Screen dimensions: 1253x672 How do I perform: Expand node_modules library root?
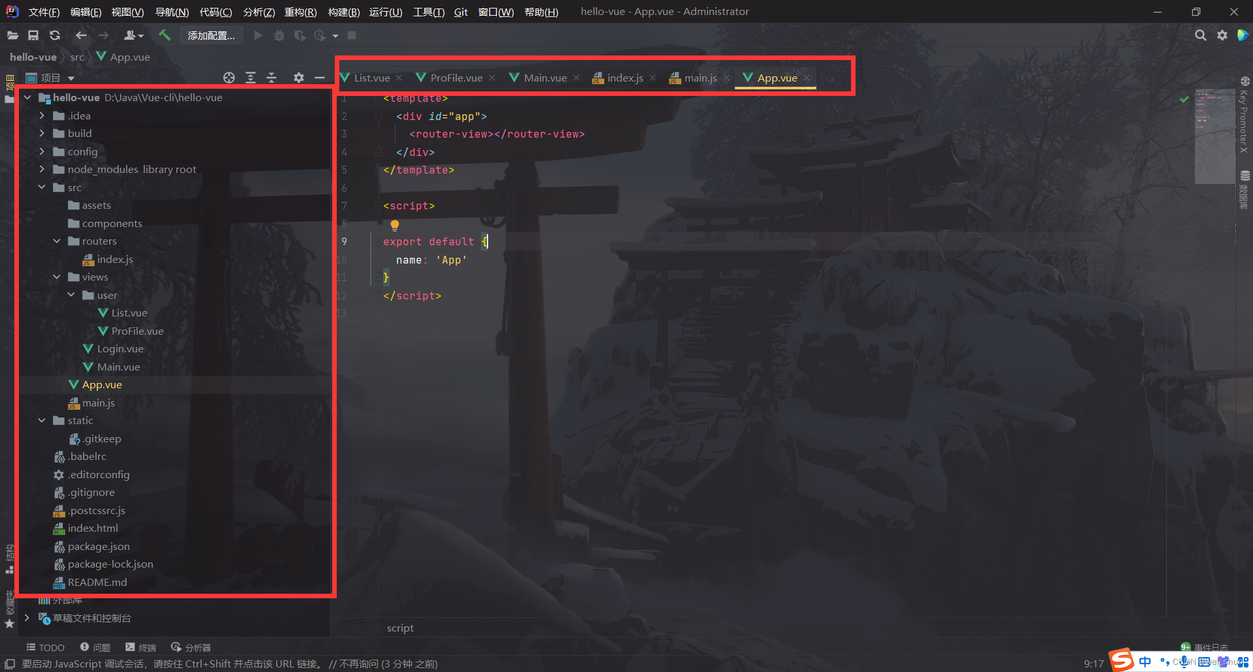[42, 169]
